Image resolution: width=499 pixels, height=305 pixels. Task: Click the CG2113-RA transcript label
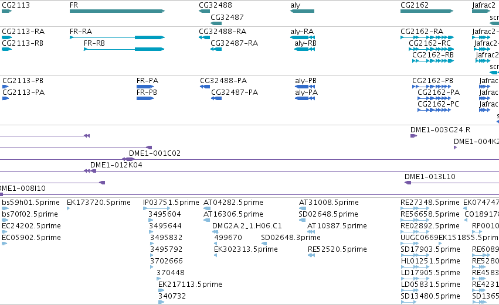pos(23,32)
